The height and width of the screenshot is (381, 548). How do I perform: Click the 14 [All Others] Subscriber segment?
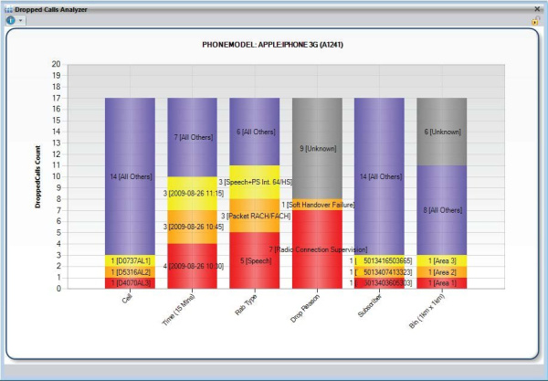click(379, 176)
